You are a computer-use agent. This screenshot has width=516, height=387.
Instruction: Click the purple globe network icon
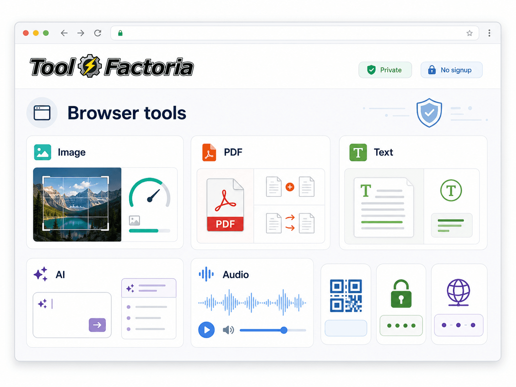tap(459, 293)
